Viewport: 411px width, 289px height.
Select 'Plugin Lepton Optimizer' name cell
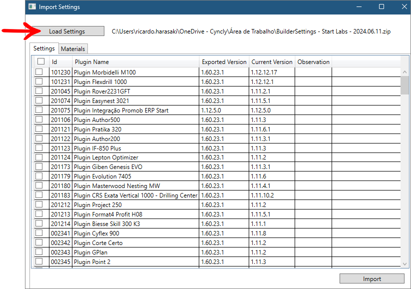pos(135,157)
